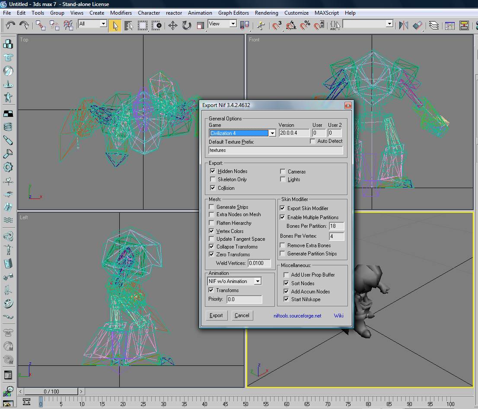Toggle the Start Nifskope checkbox

point(286,299)
